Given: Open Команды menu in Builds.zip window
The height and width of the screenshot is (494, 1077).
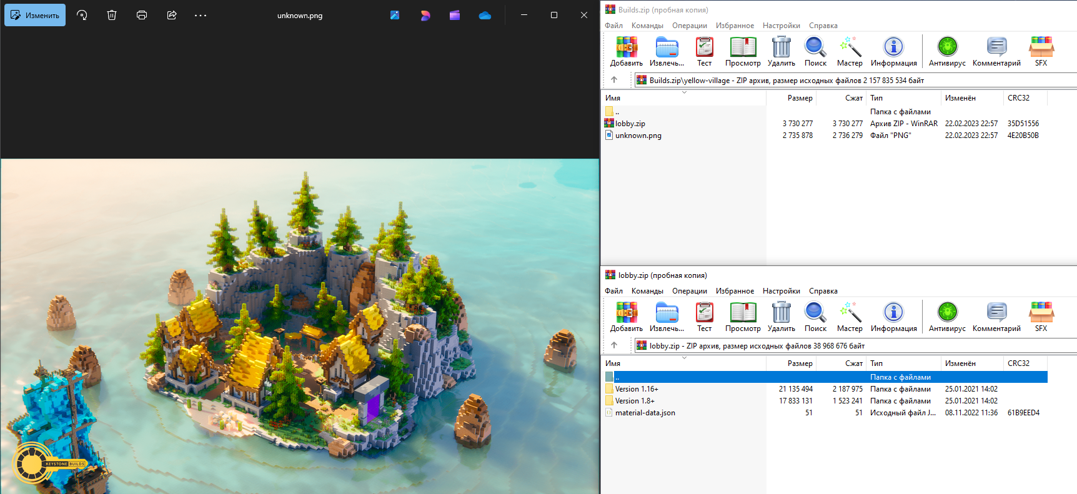Looking at the screenshot, I should pos(647,26).
